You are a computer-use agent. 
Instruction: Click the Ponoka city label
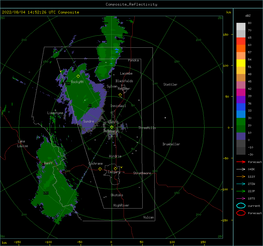pos(133,60)
